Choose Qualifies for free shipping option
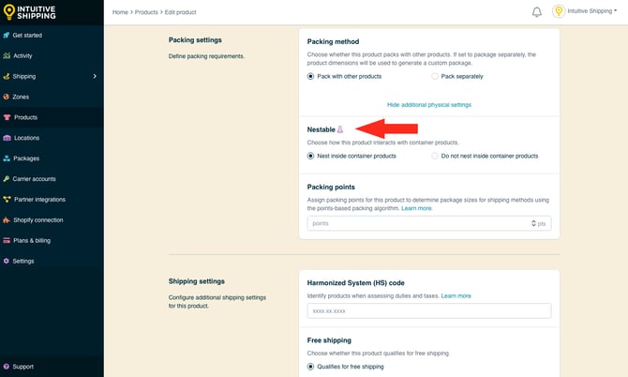This screenshot has width=628, height=377. (312, 367)
